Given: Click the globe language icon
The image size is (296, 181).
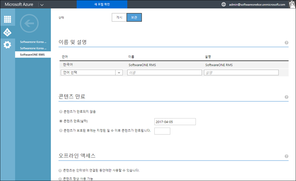Looking at the screenshot, I should [224, 4].
